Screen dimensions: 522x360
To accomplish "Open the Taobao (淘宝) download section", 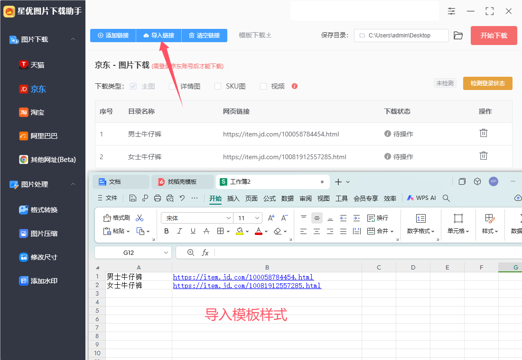I will [x=32, y=112].
